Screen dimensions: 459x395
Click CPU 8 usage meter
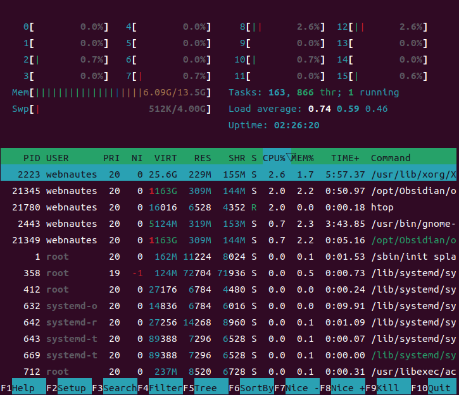(282, 27)
